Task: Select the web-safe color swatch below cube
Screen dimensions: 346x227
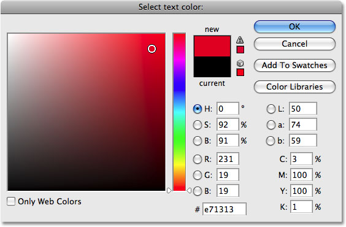Action: pyautogui.click(x=240, y=72)
